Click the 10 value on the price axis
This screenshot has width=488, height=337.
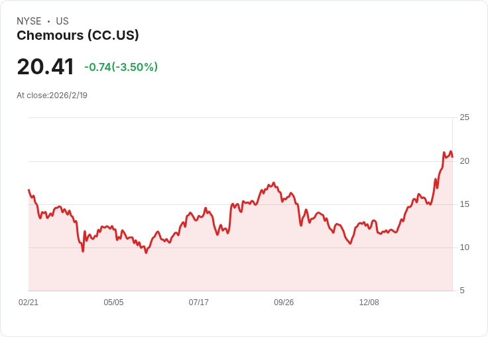click(464, 247)
